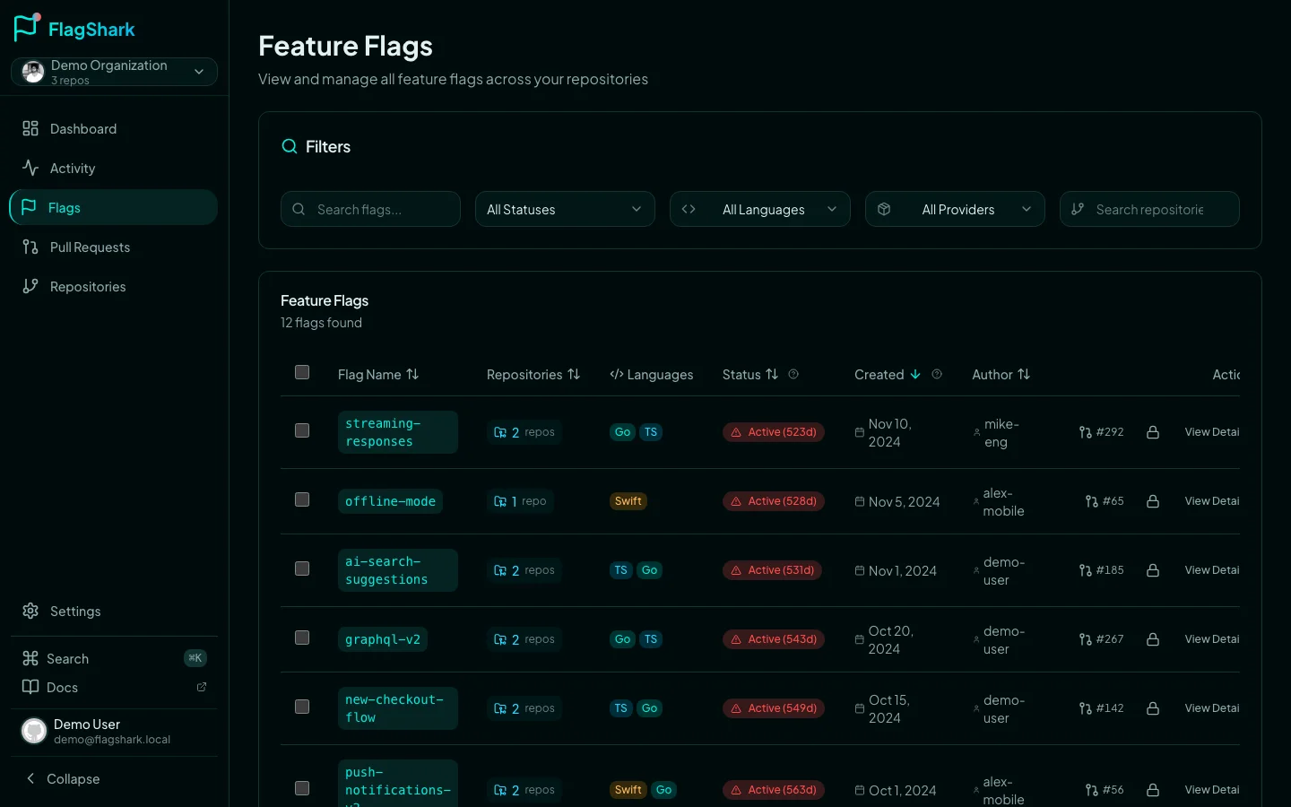Select the Flags icon in the sidebar
Image resolution: width=1291 pixels, height=807 pixels.
tap(30, 207)
